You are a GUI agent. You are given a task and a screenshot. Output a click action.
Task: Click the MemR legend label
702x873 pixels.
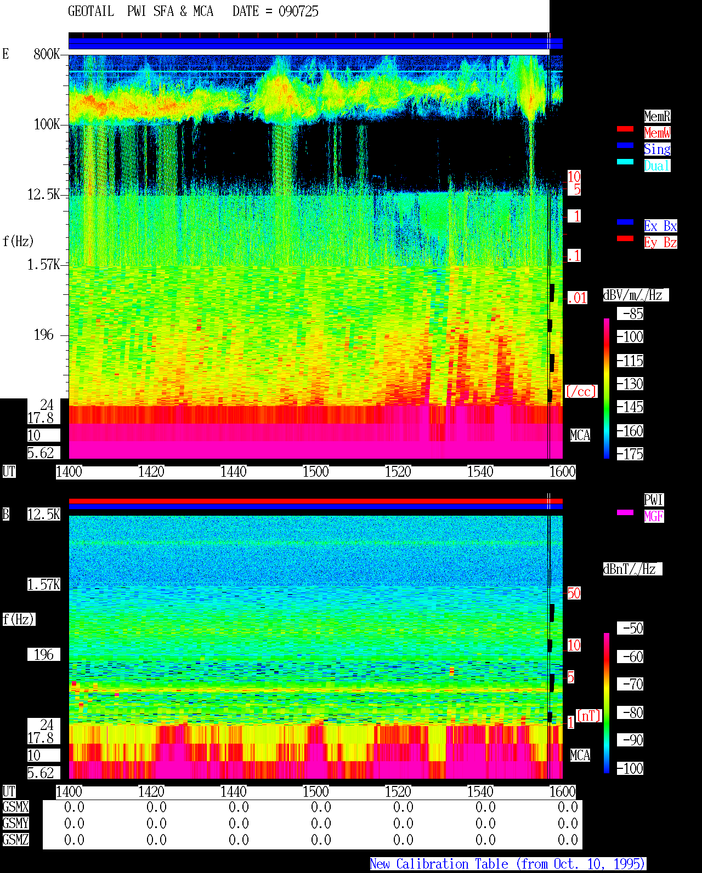coord(657,116)
